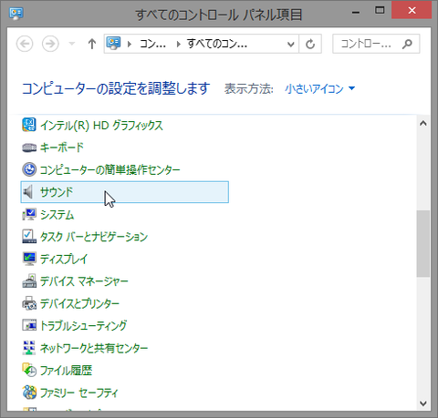Click the インテル(R) HD グラフィックス icon
Screen dimensions: 438x418
click(29, 125)
